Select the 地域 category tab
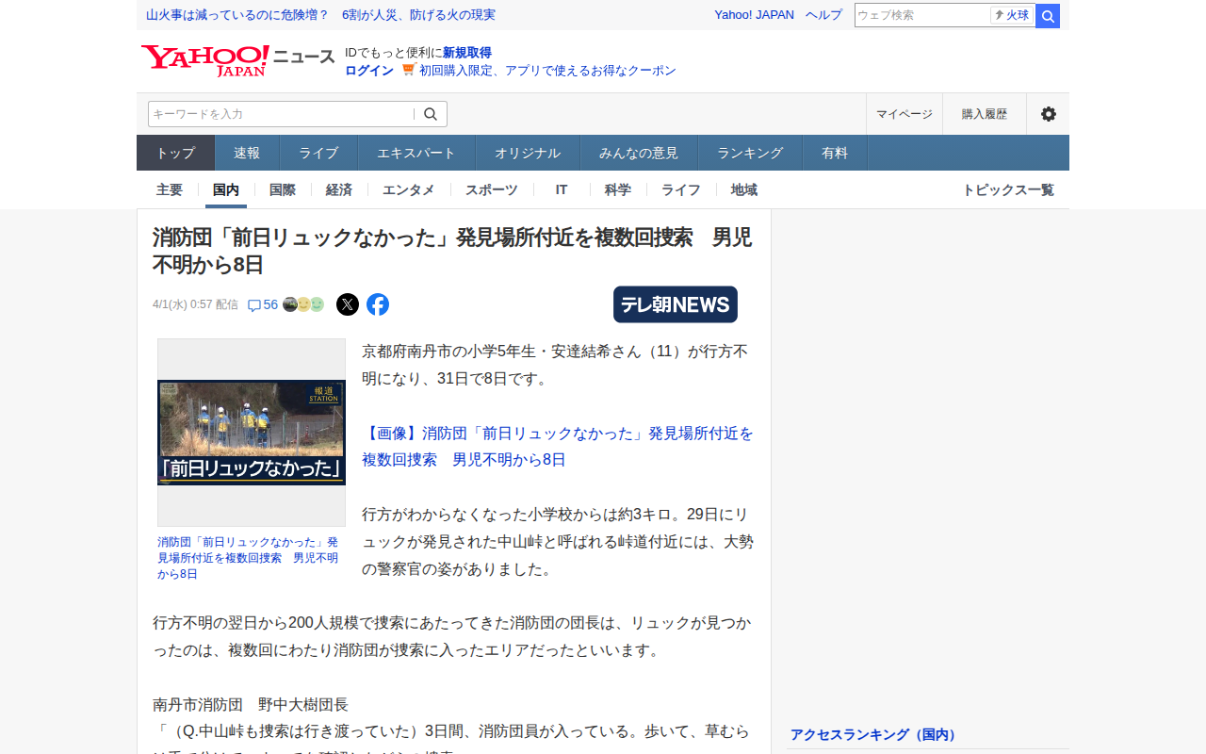Viewport: 1206px width, 754px height. 744,189
